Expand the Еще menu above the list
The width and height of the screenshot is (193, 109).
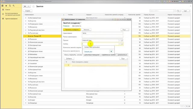click(186, 11)
